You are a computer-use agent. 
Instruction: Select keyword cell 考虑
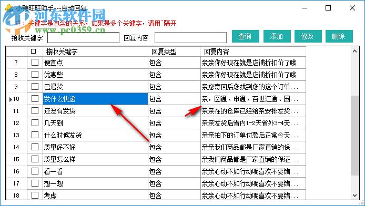click(95, 195)
